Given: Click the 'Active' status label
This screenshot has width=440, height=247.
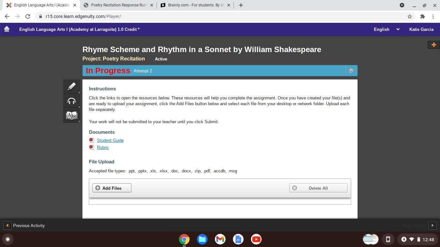Looking at the screenshot, I should pyautogui.click(x=161, y=59).
